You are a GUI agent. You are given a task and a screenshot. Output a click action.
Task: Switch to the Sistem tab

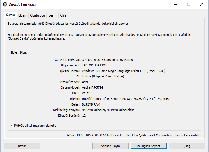(10, 15)
